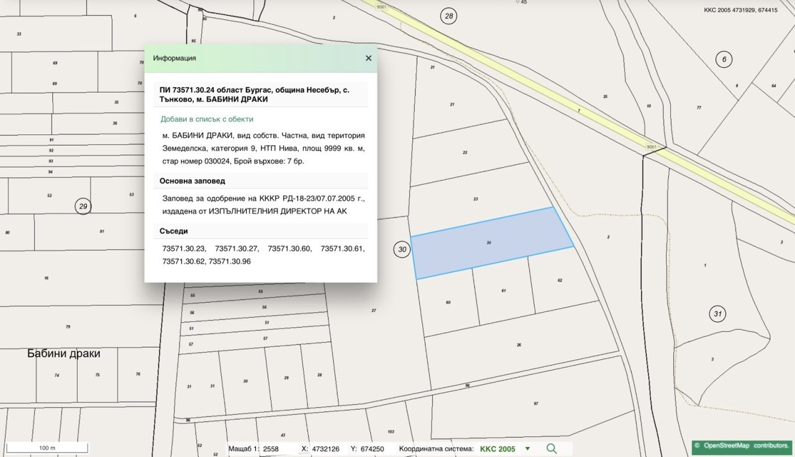Click the magnifier search icon
This screenshot has width=795, height=457.
pyautogui.click(x=551, y=448)
